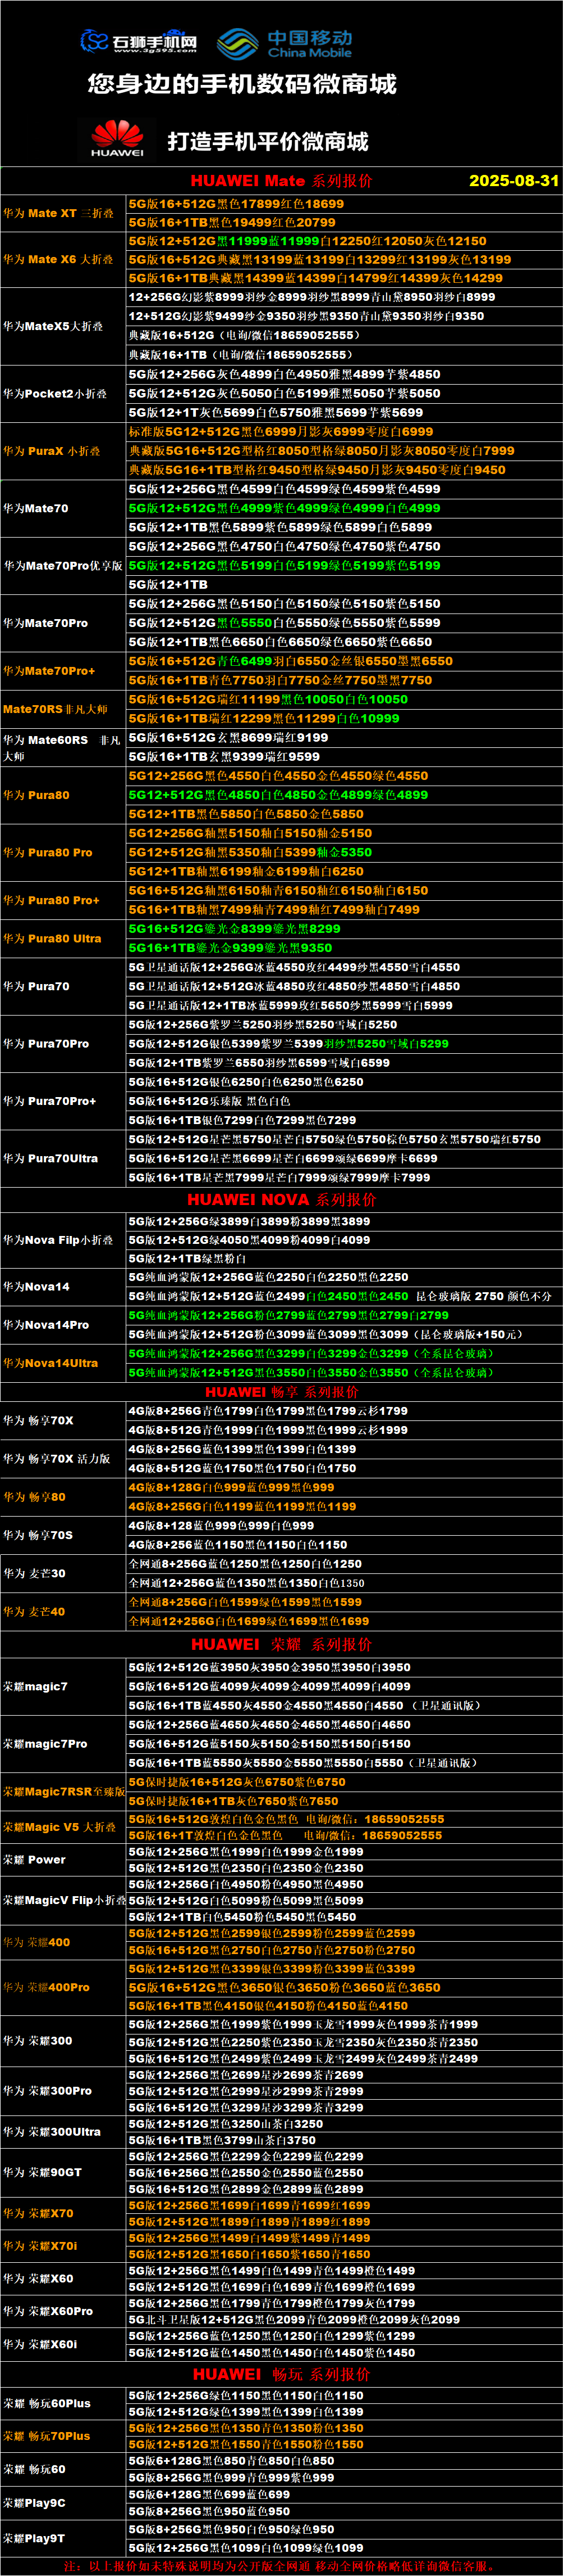Click the 华为Nova14Ultra model label
Image resolution: width=564 pixels, height=2576 pixels.
pyautogui.click(x=50, y=1362)
